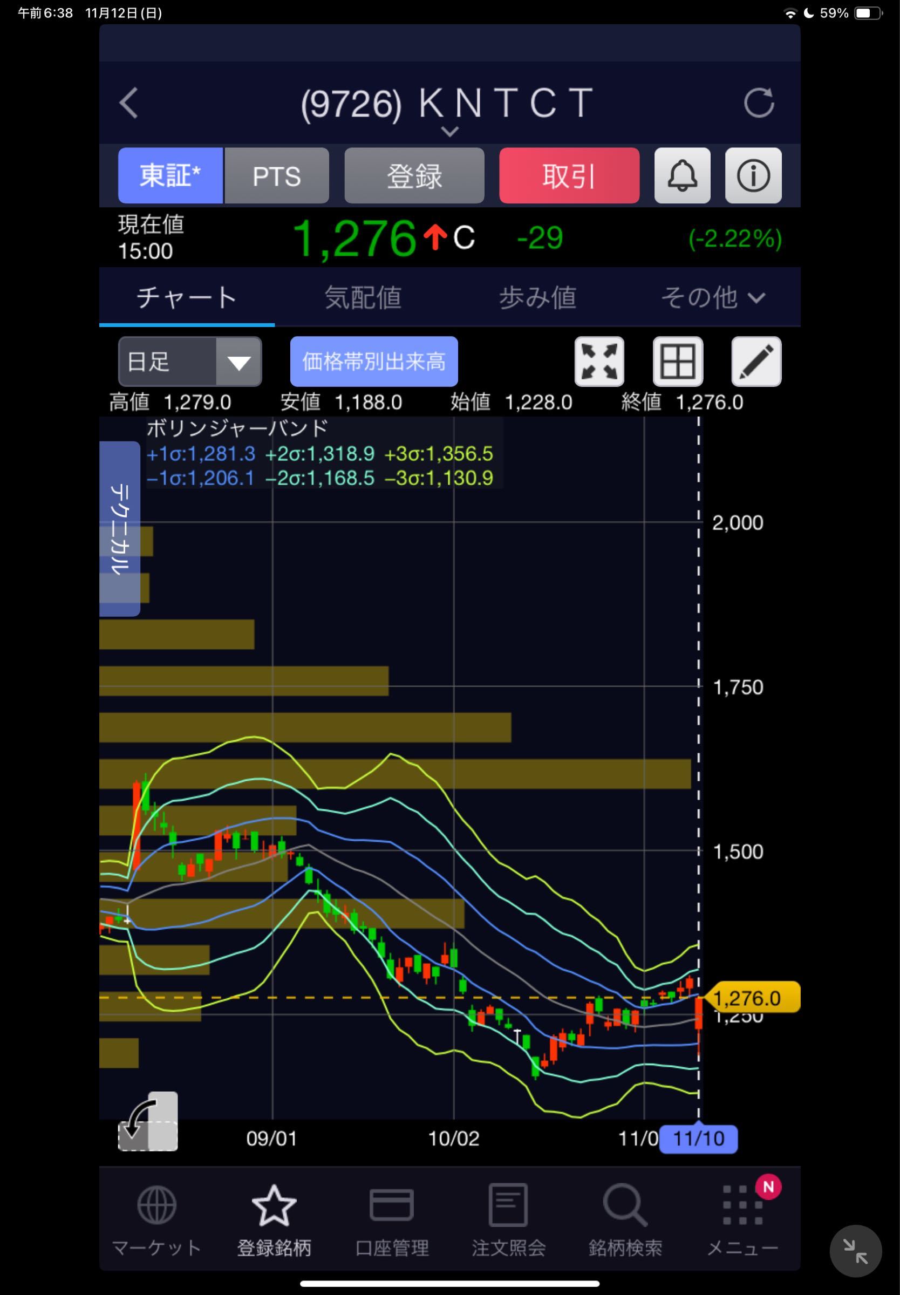This screenshot has width=900, height=1295.
Task: Switch to 気配値 tab
Action: pos(363,298)
